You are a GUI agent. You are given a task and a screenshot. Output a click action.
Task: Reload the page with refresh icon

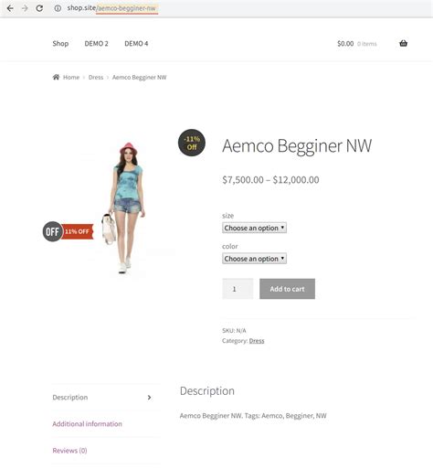point(39,8)
